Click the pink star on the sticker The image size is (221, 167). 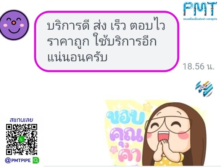pos(114,150)
